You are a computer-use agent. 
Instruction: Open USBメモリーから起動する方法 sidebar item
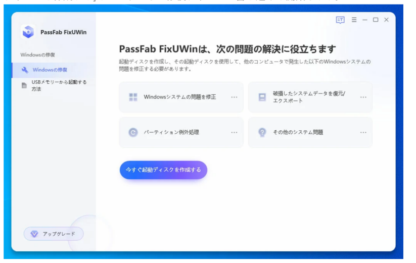(54, 85)
